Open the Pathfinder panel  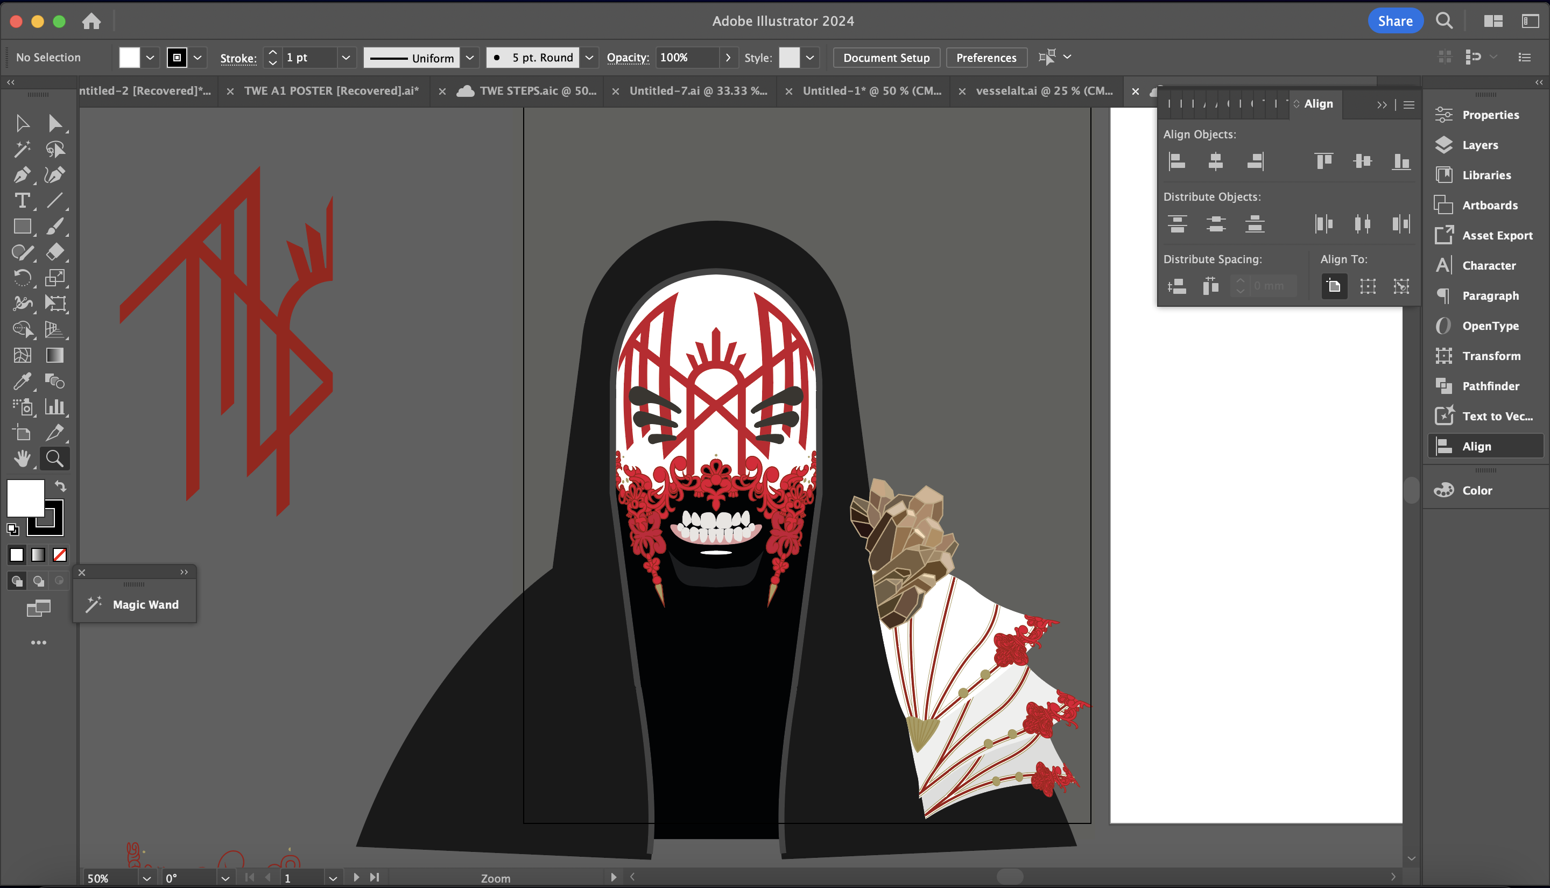(1490, 386)
